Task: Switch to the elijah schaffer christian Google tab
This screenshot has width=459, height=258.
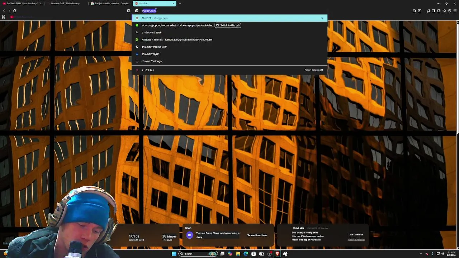Action: tap(110, 4)
